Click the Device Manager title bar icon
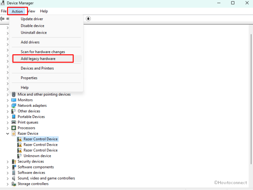The width and height of the screenshot is (253, 190). point(3,3)
